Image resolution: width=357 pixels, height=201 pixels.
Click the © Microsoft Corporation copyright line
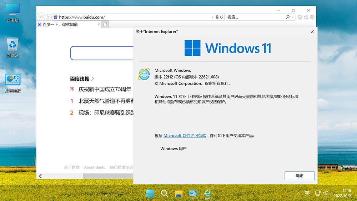click(193, 84)
